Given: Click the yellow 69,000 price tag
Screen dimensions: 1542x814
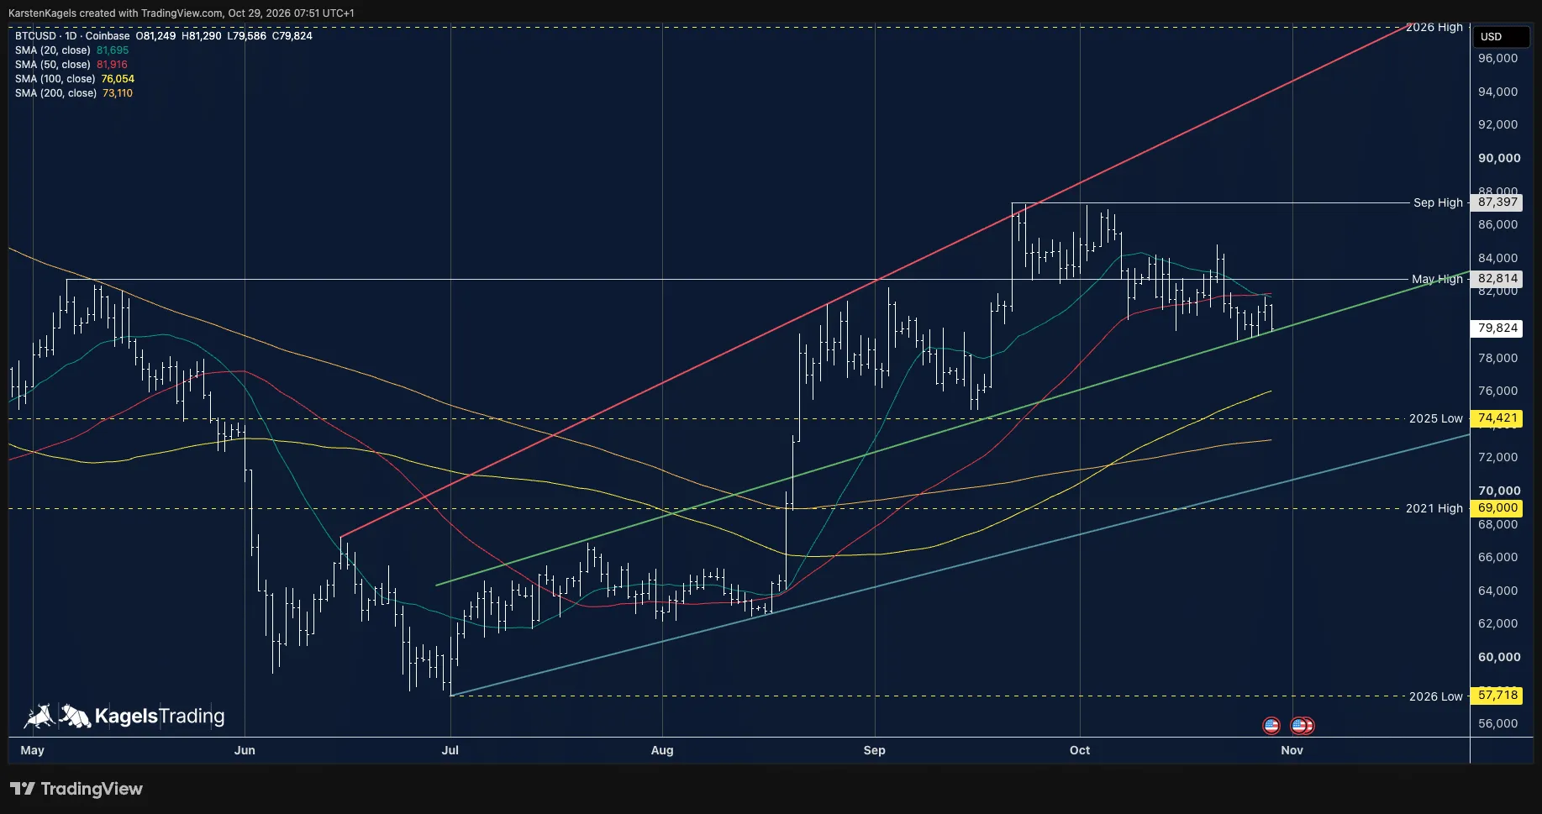Looking at the screenshot, I should click(x=1497, y=508).
